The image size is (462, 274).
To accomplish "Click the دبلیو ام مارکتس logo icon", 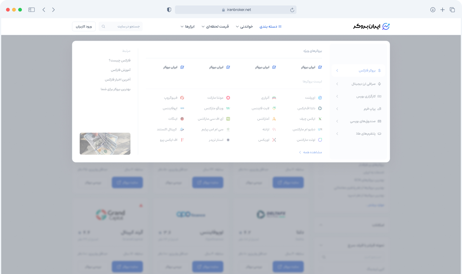I will [x=320, y=129].
